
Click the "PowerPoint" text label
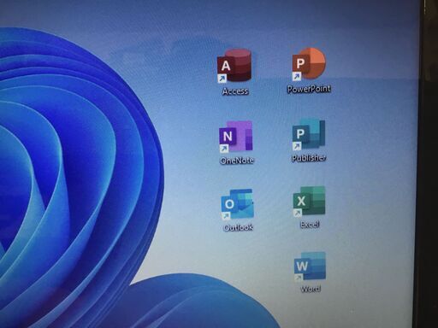(309, 89)
